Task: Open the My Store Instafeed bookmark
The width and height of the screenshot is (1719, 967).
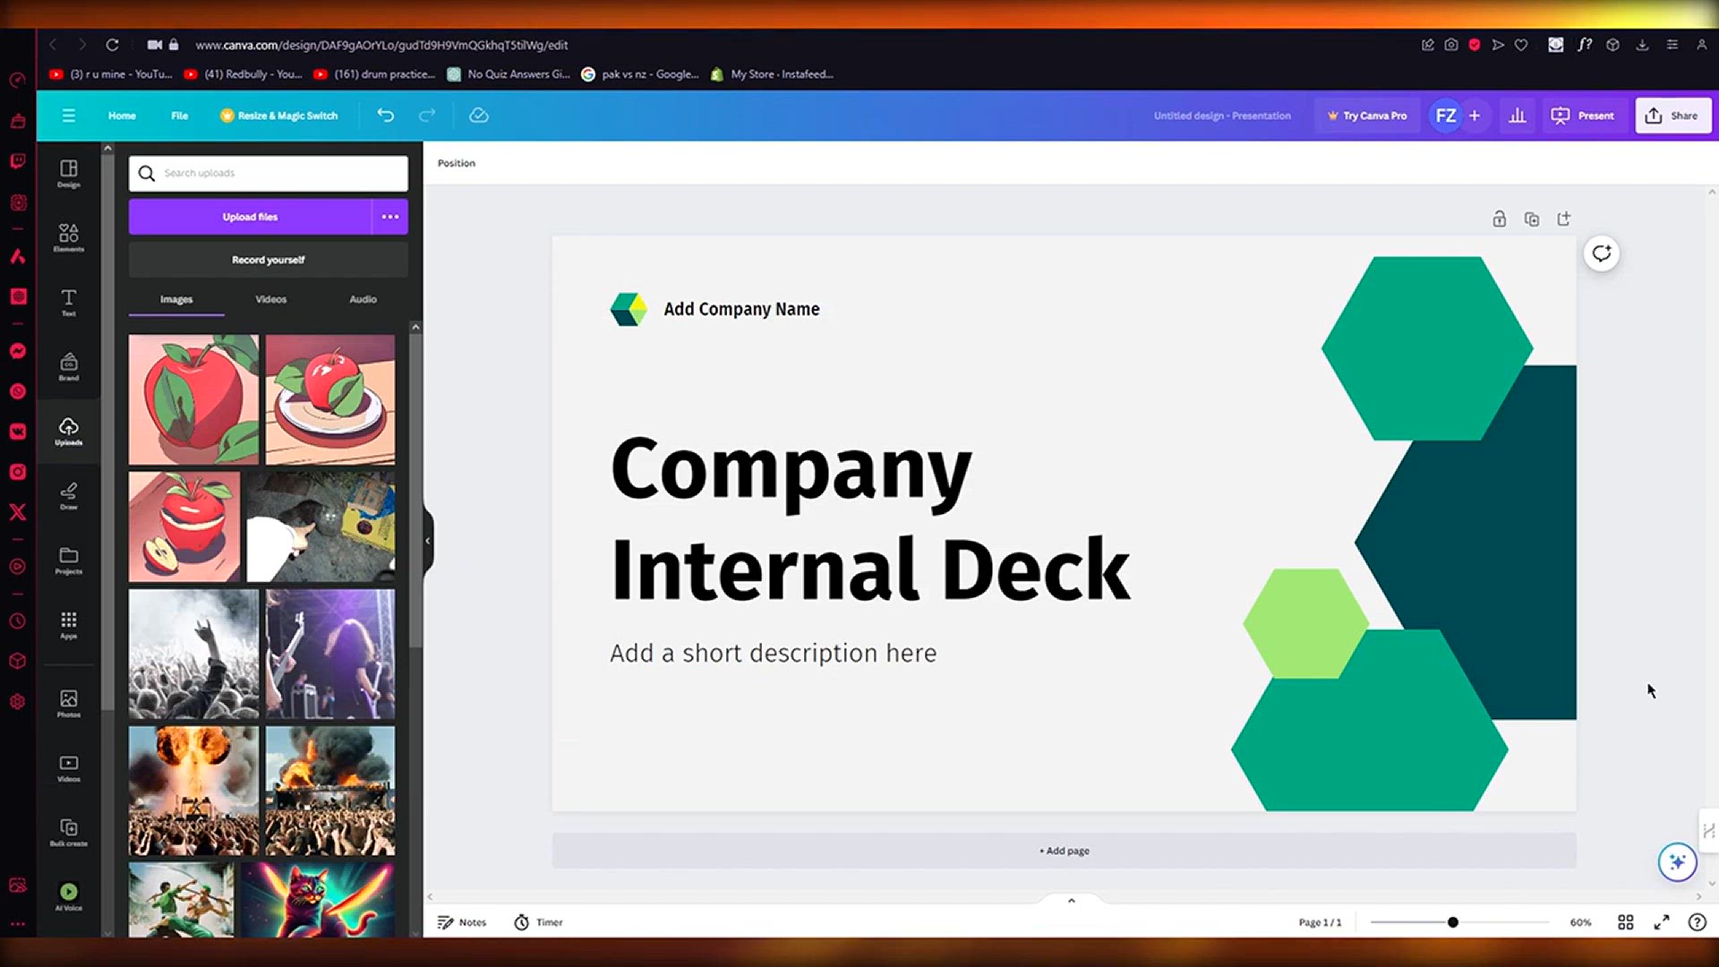Action: [x=772, y=74]
